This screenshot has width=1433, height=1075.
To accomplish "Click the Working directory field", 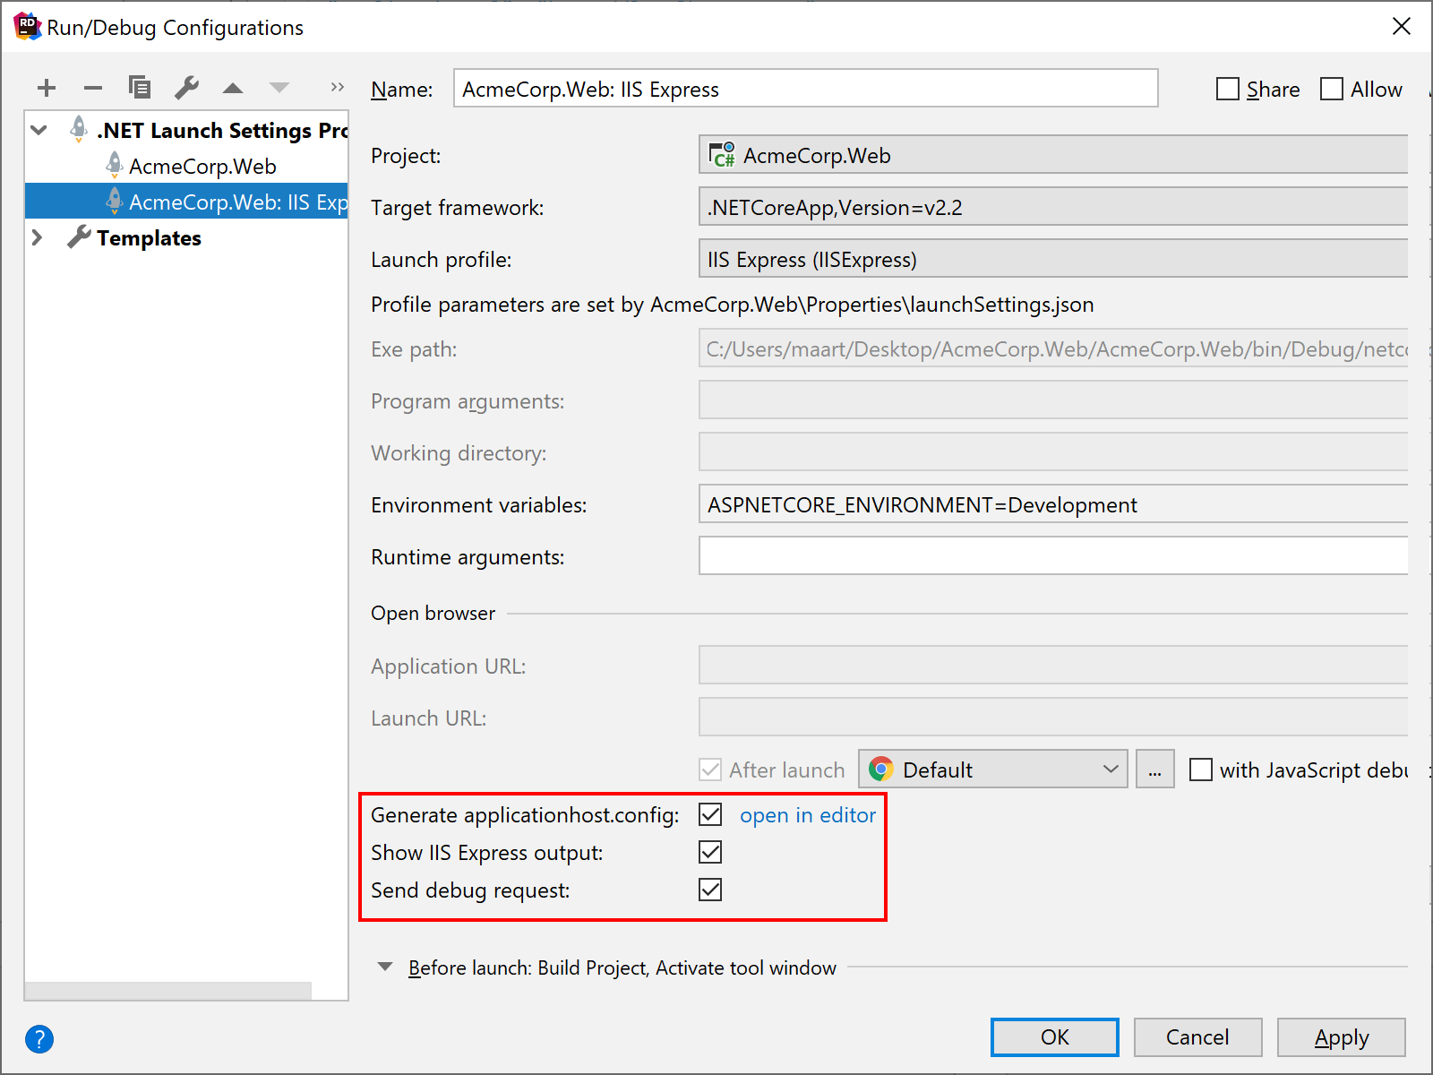I will tap(1053, 452).
